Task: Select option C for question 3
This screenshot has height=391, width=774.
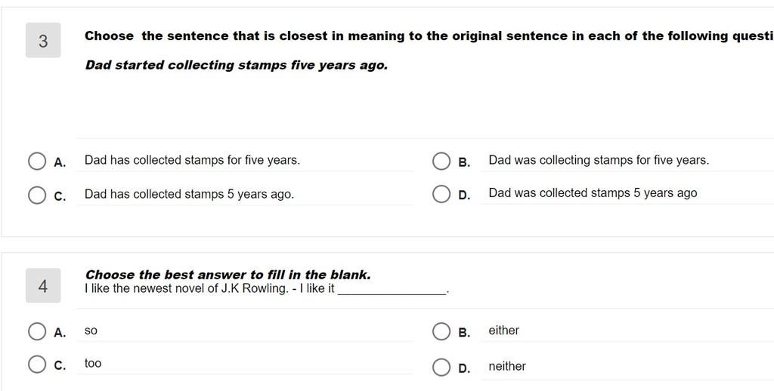Action: pyautogui.click(x=36, y=195)
